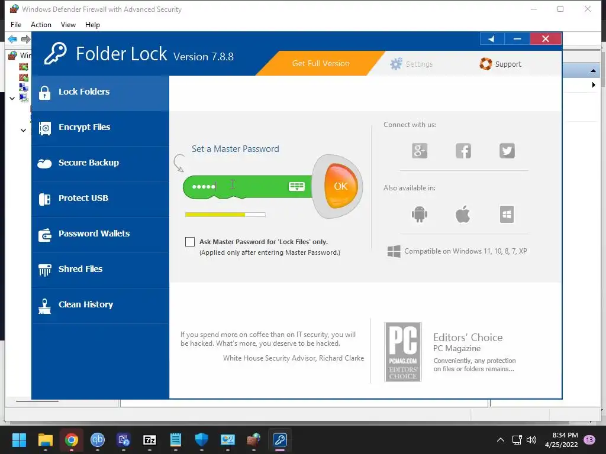Click the Firewall window title bar icon

pyautogui.click(x=14, y=9)
